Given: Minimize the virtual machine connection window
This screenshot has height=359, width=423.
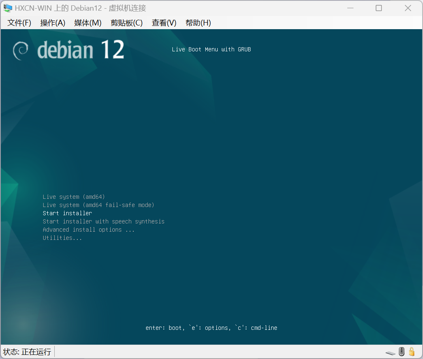Looking at the screenshot, I should [x=351, y=8].
